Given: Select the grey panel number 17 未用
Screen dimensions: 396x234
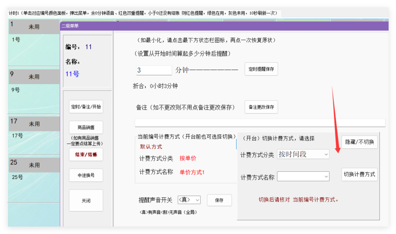Looking at the screenshot, I should (x=34, y=124).
